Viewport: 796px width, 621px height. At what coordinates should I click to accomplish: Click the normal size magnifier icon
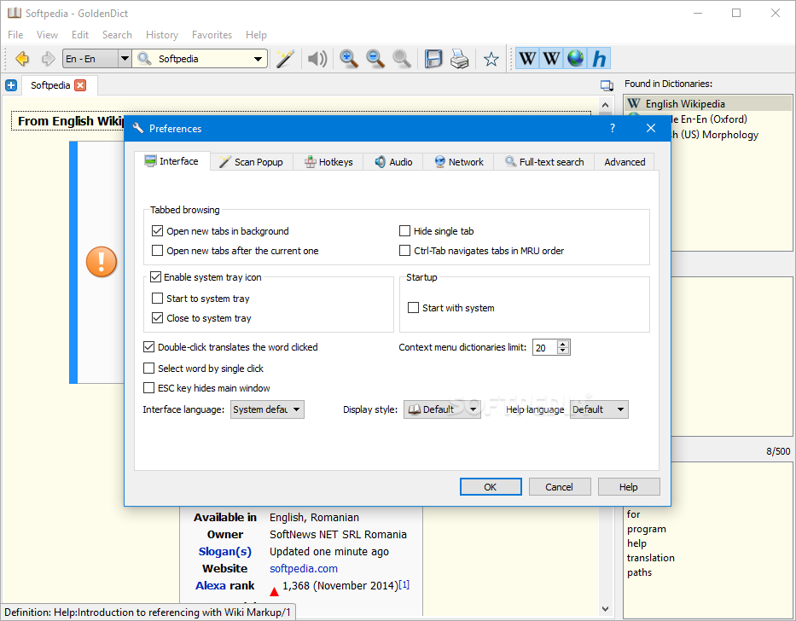point(402,59)
